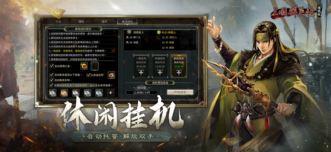Click the 开始挂机 button

click(180, 92)
